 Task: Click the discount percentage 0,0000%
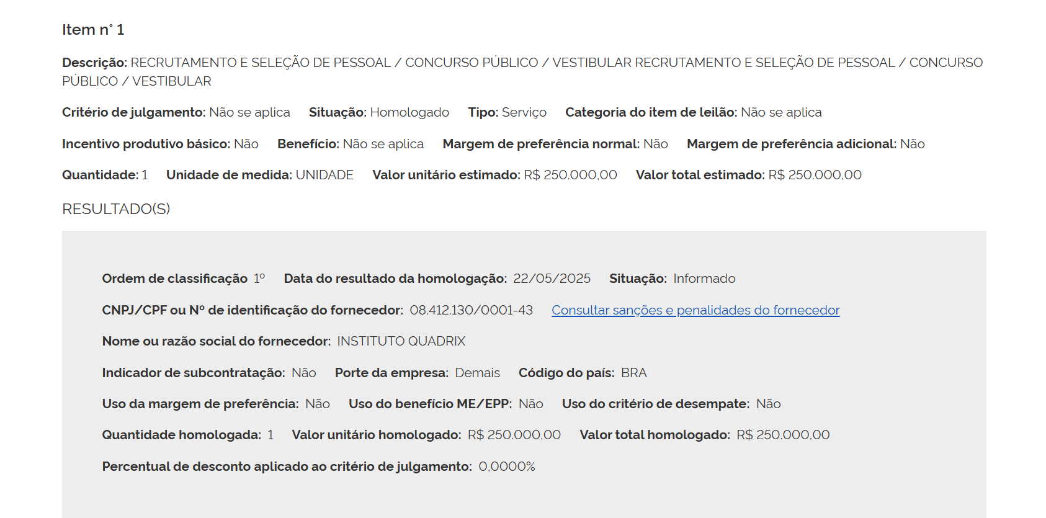(x=507, y=467)
